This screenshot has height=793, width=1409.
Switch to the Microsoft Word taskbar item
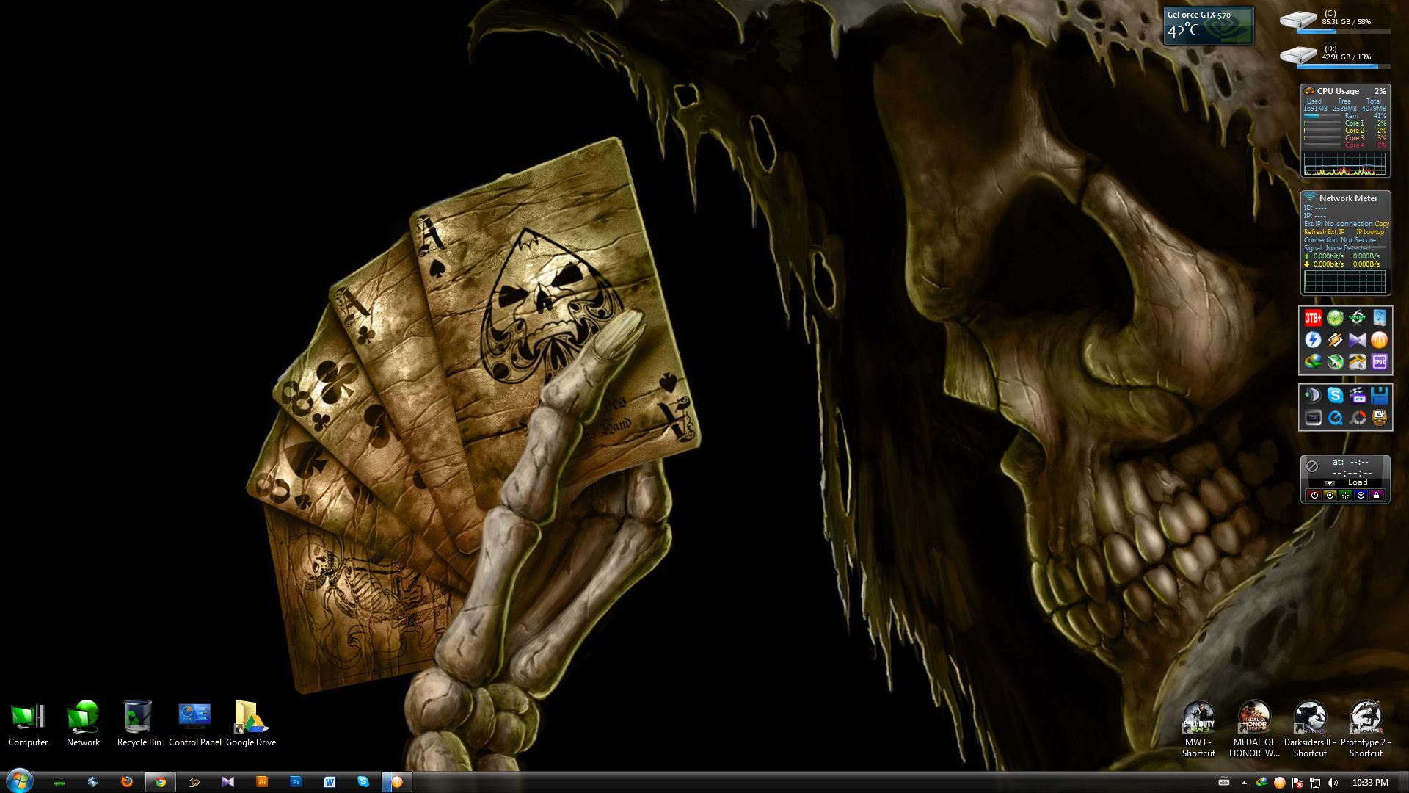point(330,782)
